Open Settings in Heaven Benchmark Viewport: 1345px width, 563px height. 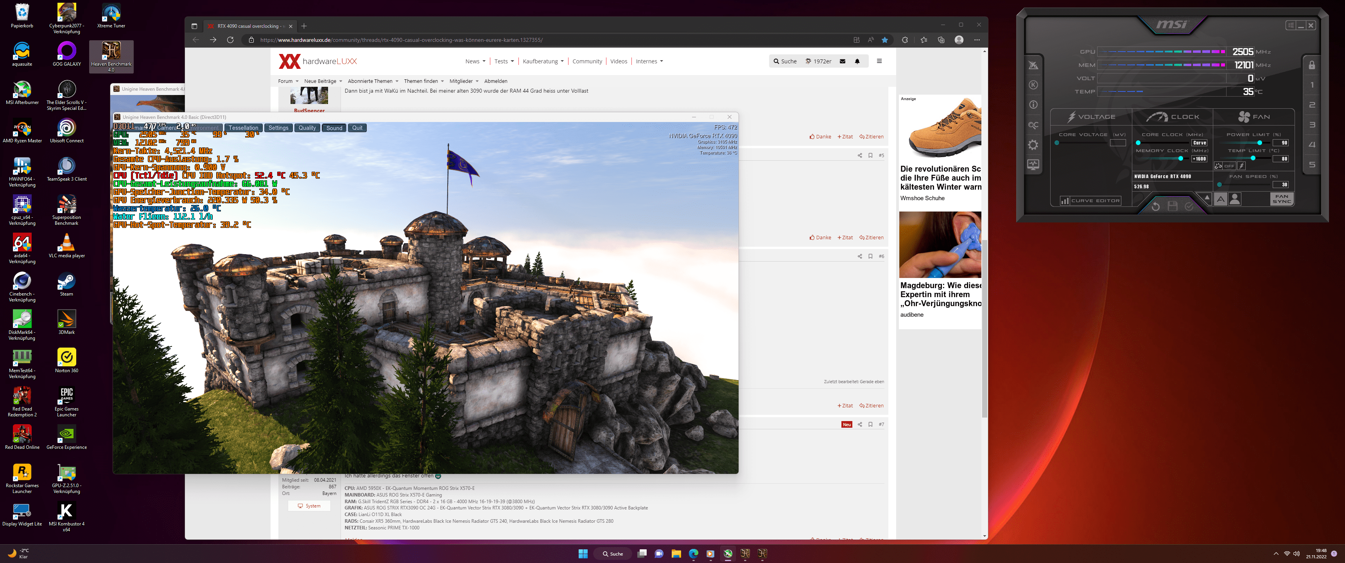click(x=278, y=128)
